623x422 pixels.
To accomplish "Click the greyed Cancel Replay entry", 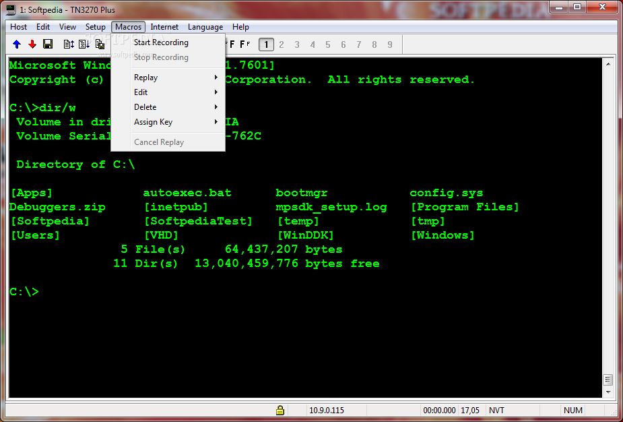I will click(x=168, y=142).
